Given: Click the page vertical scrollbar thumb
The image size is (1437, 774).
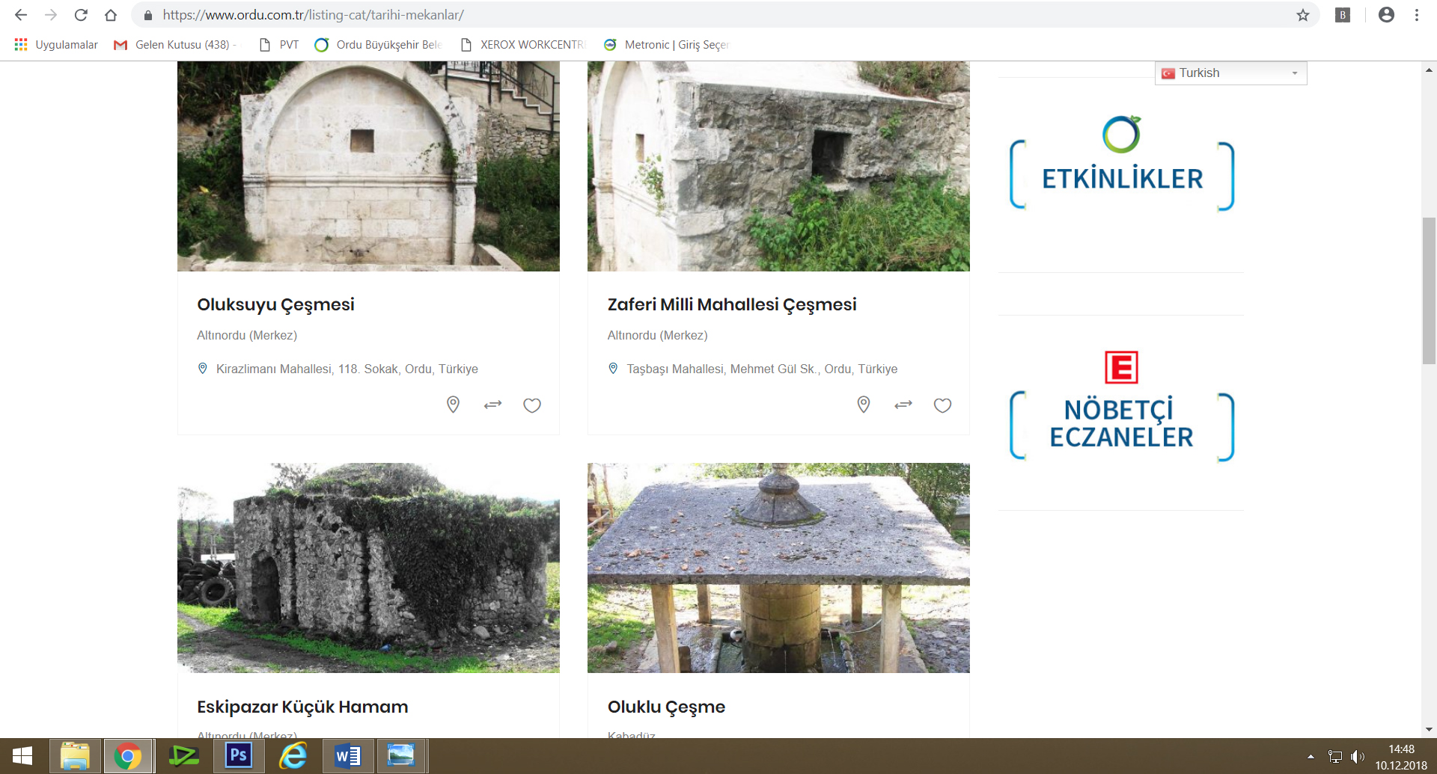Looking at the screenshot, I should (1429, 292).
